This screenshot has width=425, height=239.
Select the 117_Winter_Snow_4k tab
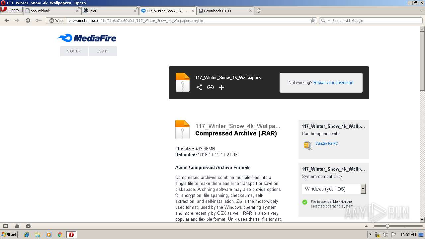pos(168,11)
